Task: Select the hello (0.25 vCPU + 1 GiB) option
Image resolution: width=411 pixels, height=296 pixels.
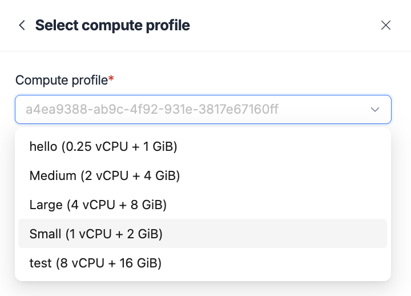Action: pos(103,147)
